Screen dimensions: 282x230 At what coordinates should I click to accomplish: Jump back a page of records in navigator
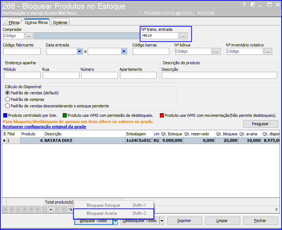[12, 210]
